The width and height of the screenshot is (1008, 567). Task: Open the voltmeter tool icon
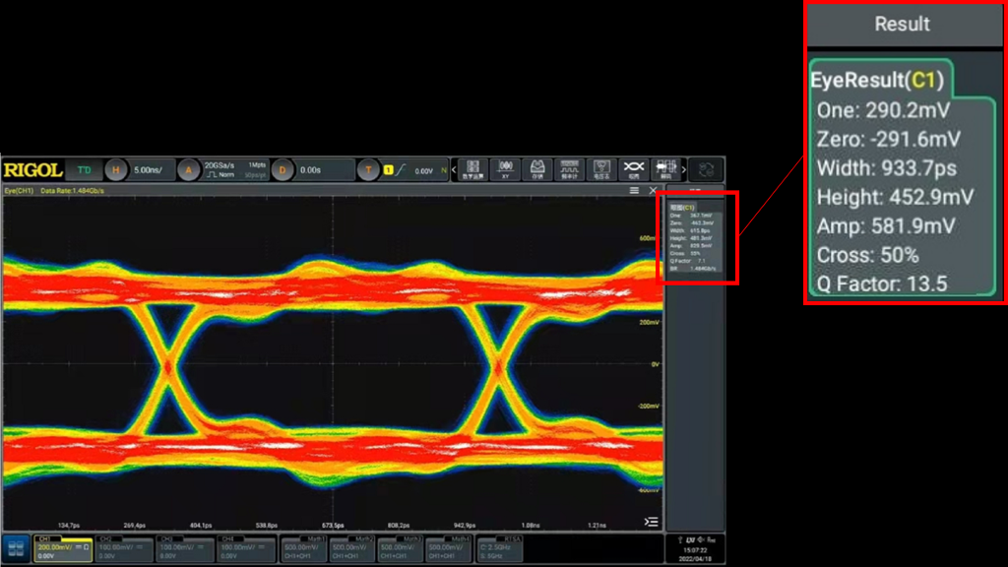coord(601,169)
